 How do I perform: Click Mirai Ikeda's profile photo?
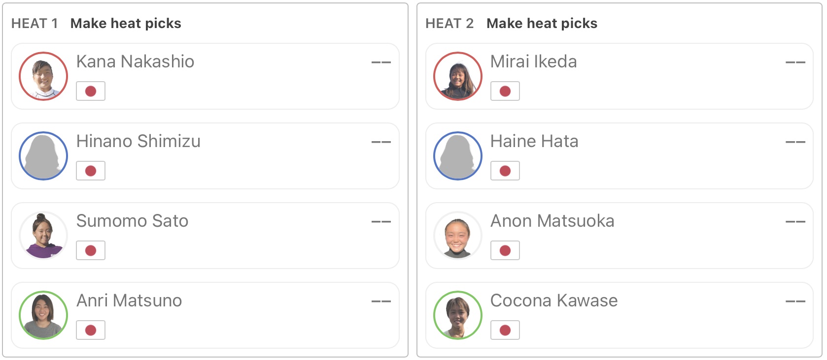tap(457, 76)
